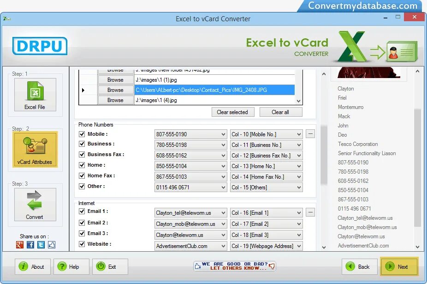427x284 pixels.
Task: Click the thumbs-up like share icon
Action: 52,245
